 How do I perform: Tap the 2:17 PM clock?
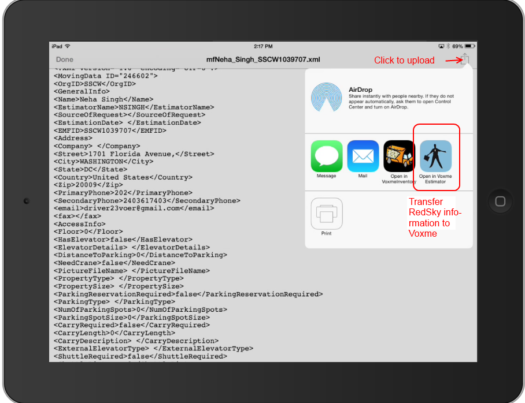click(263, 46)
